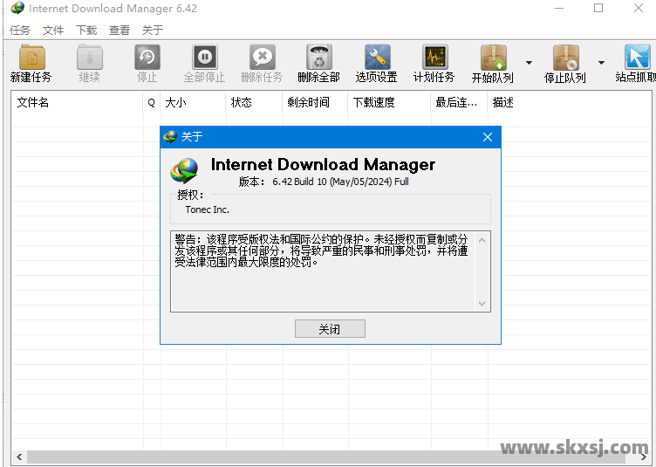Open the 查看 menu
656x467 pixels.
pos(120,30)
